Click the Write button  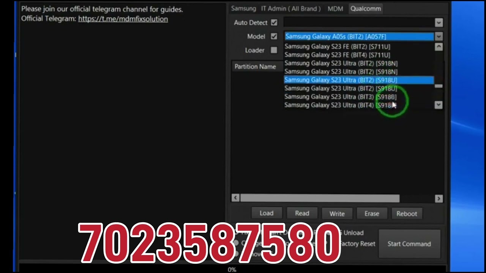[337, 213]
